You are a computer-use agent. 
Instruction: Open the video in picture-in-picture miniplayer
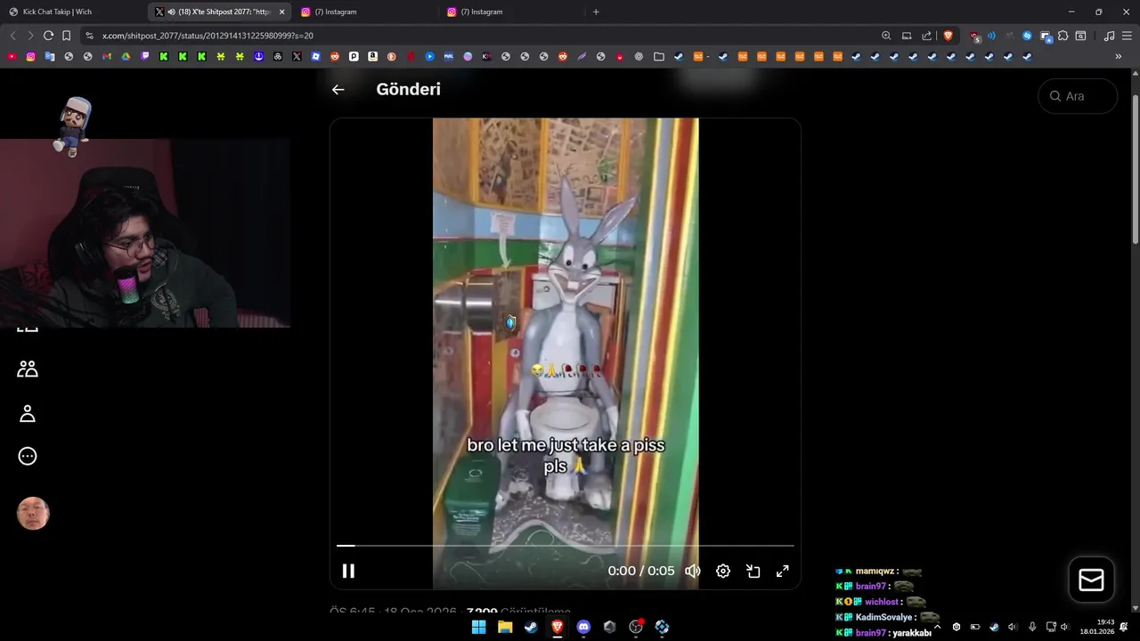(x=753, y=571)
